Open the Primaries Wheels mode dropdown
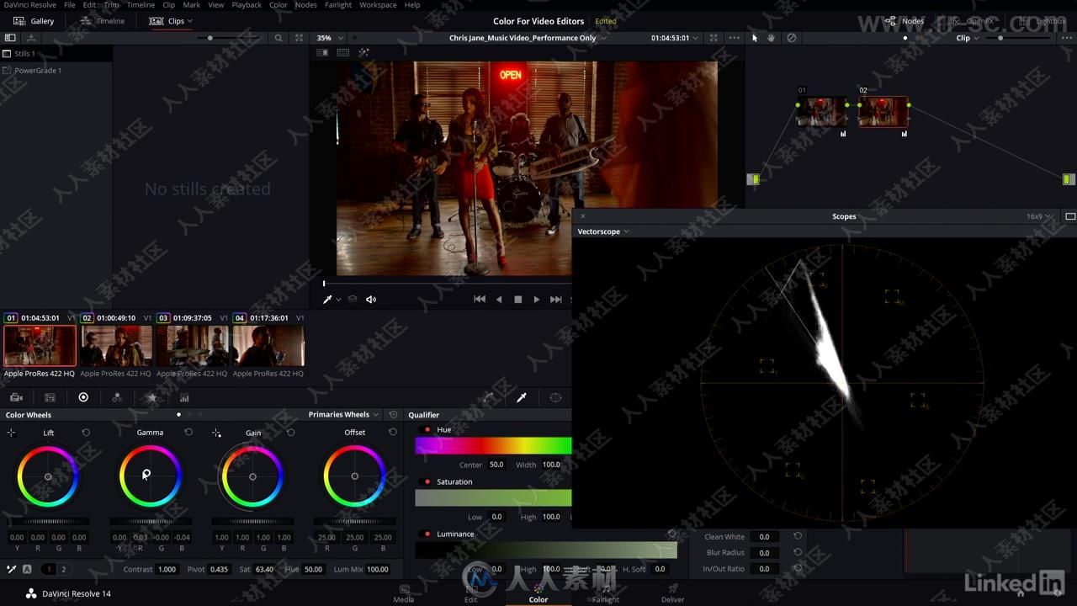Screen dimensions: 1077x606 [343, 414]
